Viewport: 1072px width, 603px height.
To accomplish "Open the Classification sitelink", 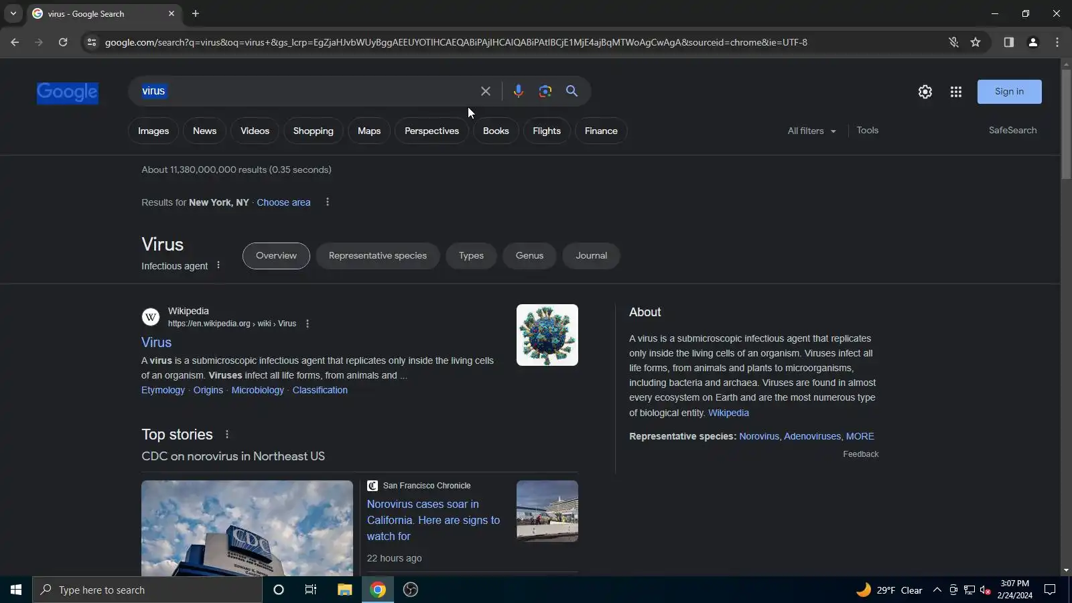I will [320, 390].
